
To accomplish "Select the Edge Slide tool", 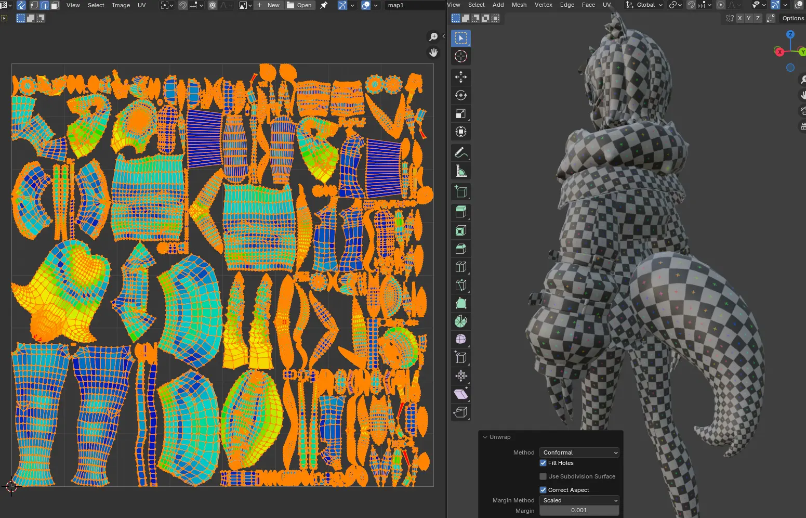I will [x=461, y=358].
